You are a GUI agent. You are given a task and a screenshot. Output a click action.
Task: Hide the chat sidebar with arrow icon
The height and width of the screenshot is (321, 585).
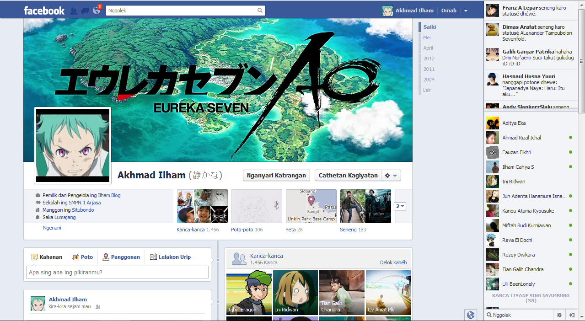click(571, 315)
